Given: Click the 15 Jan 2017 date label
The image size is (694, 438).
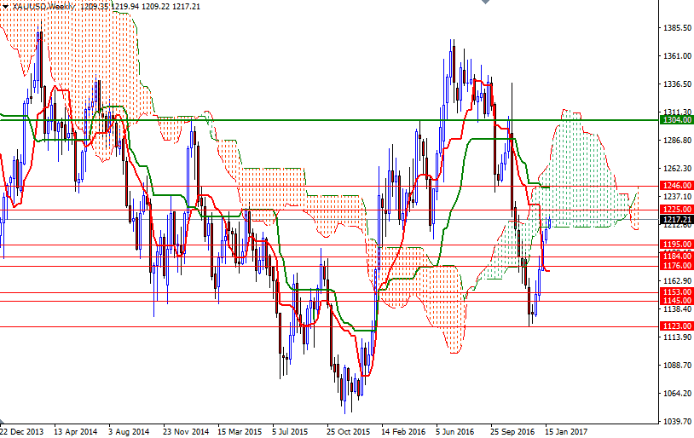Looking at the screenshot, I should click(x=565, y=432).
